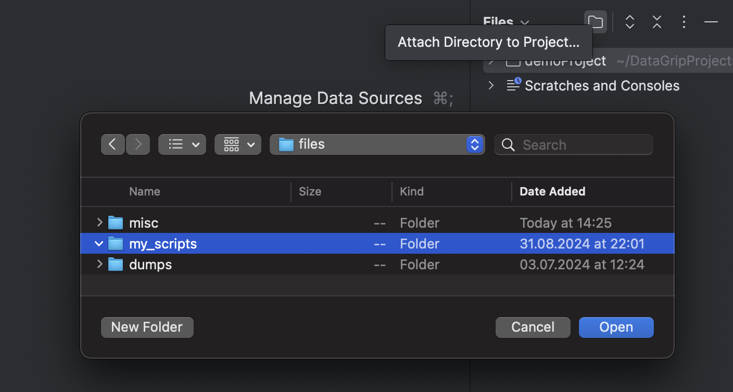The height and width of the screenshot is (392, 733).
Task: Expand the dumps folder disclosure triangle
Action: pyautogui.click(x=99, y=264)
